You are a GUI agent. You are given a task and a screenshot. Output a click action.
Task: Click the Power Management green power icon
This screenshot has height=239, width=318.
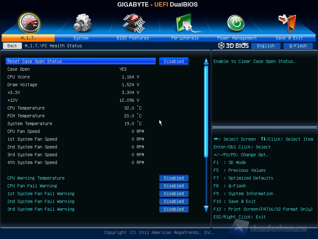tap(236, 23)
